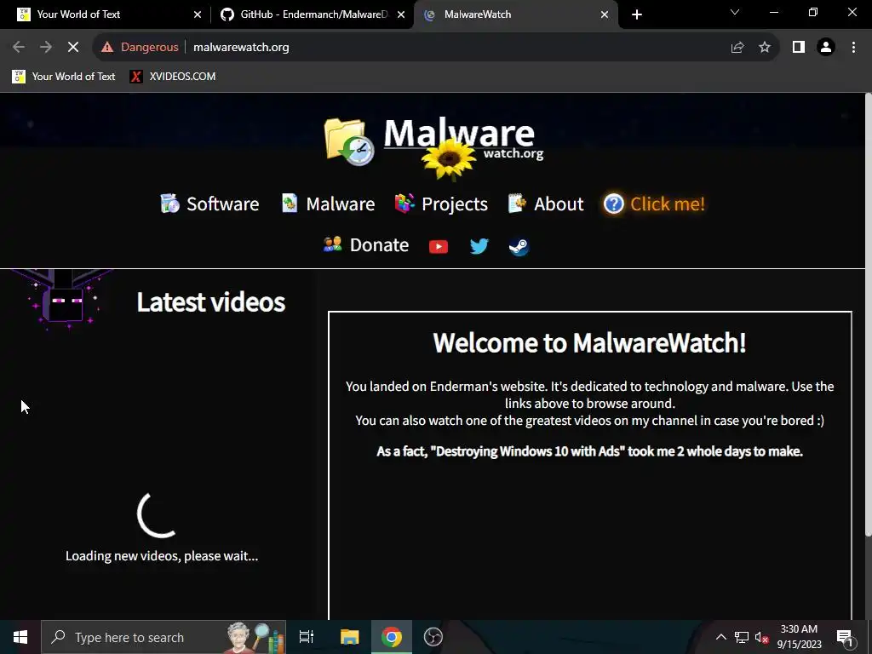Open the Steam profile icon
The height and width of the screenshot is (654, 872).
pyautogui.click(x=519, y=246)
